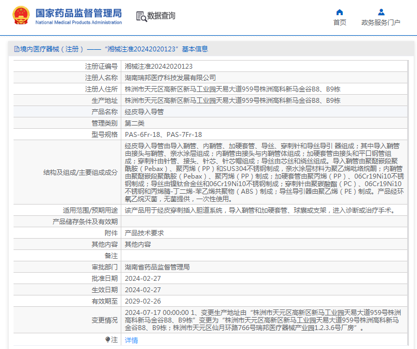Click the 变更情况 label
Image resolution: width=417 pixels, height=349 pixels.
pos(105,320)
